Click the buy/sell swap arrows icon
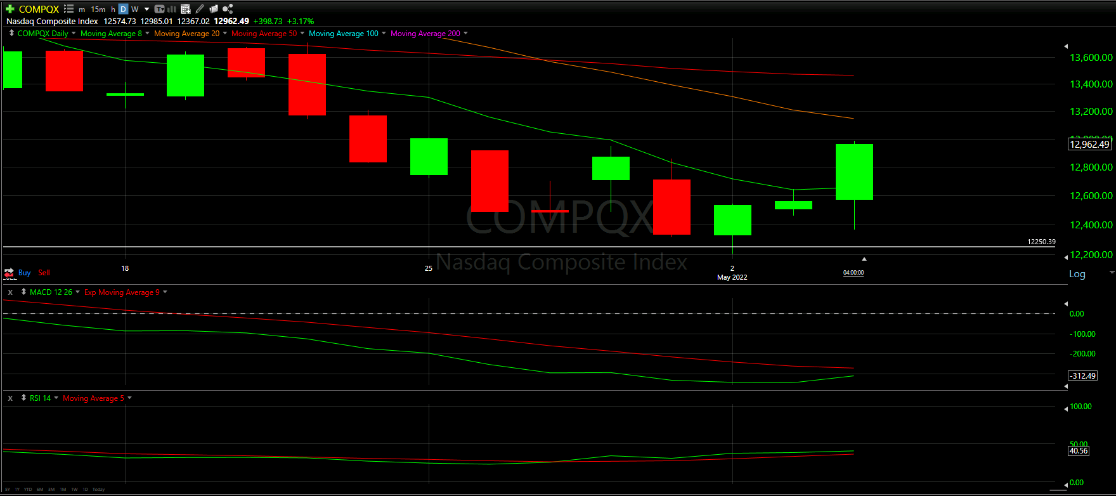The height and width of the screenshot is (496, 1116). click(x=10, y=273)
